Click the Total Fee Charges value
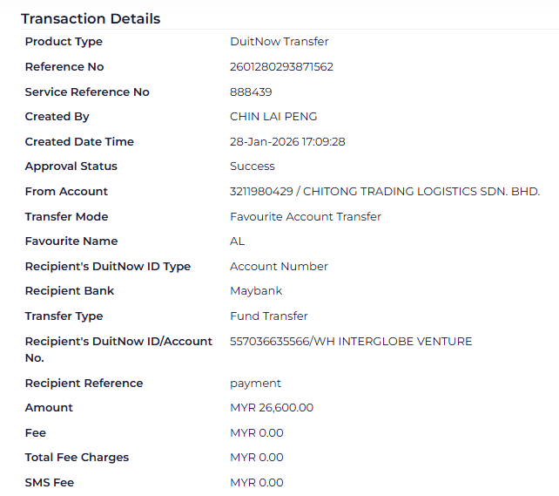The width and height of the screenshot is (559, 496). click(x=256, y=458)
